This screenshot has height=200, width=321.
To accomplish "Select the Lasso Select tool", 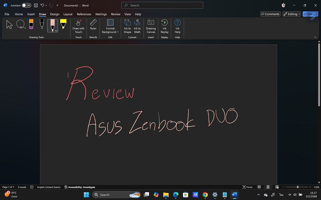I will pos(21,25).
